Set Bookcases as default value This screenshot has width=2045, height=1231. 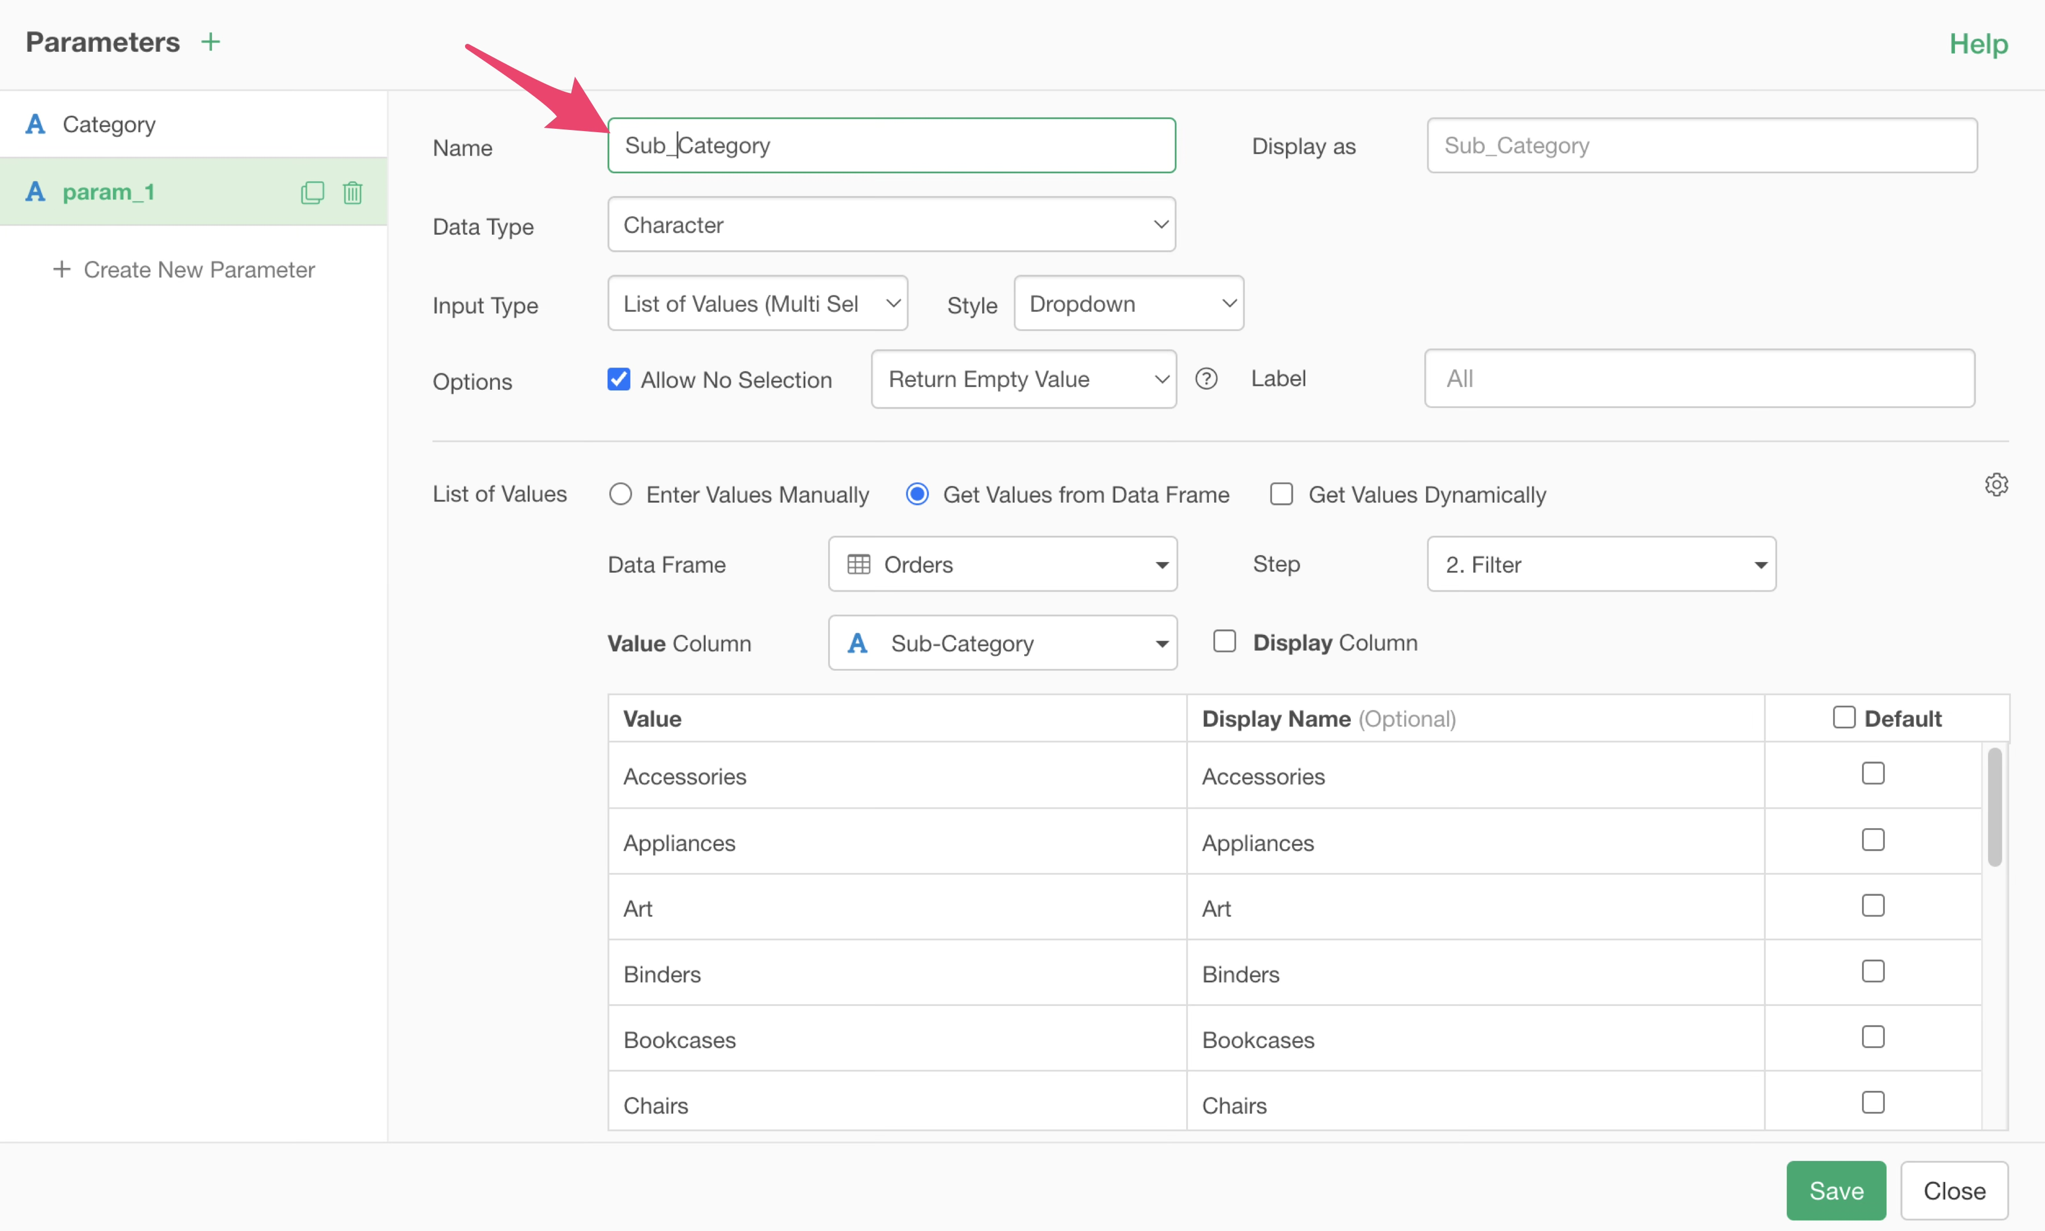1872,1037
